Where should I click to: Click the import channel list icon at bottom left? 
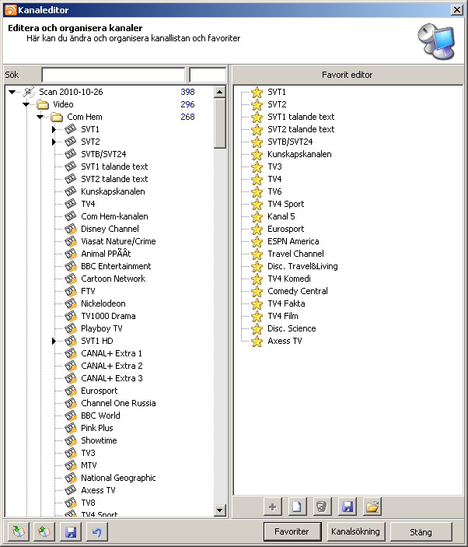pos(18,531)
